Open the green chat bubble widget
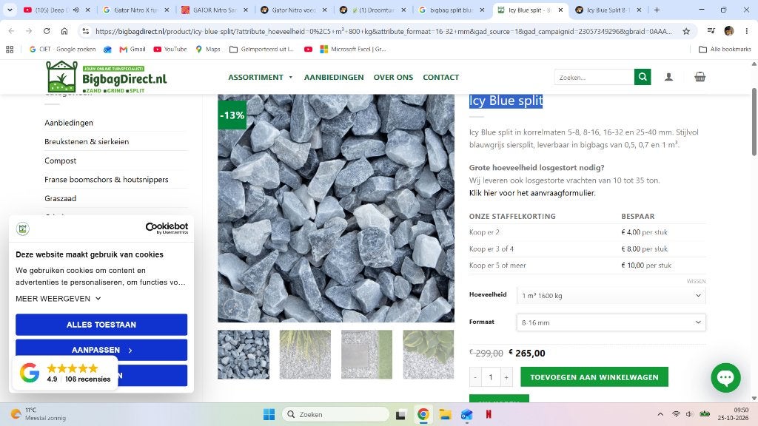Image resolution: width=758 pixels, height=426 pixels. pyautogui.click(x=725, y=378)
